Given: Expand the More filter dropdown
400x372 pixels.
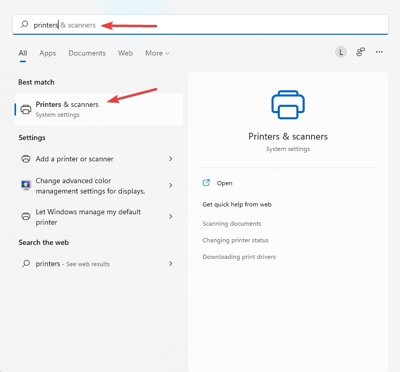Looking at the screenshot, I should point(157,53).
